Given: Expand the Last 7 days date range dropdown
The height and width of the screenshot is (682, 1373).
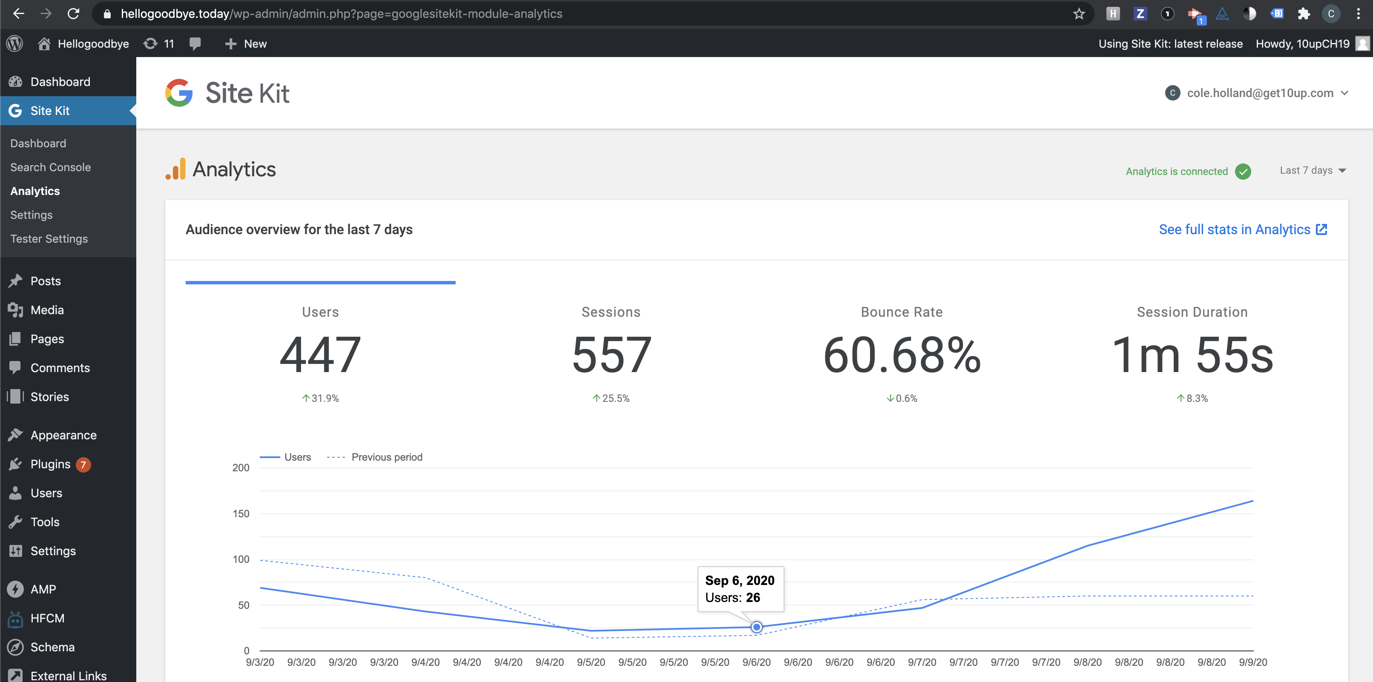Looking at the screenshot, I should (x=1312, y=170).
